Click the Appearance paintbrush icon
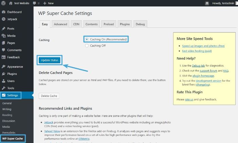Screen dimensions: 238x143 pyautogui.click(x=4, y=66)
